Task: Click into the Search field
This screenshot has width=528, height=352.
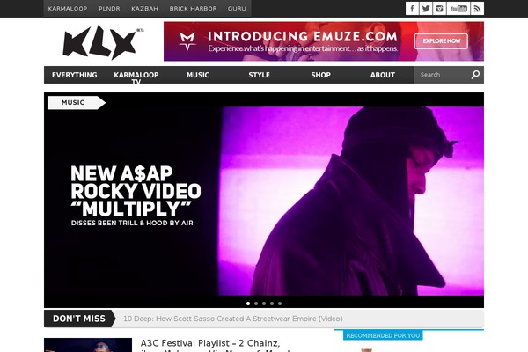Action: (442, 75)
